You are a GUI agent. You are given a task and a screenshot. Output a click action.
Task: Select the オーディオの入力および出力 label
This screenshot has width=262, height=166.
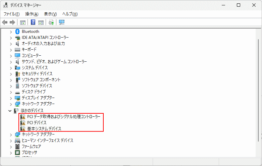pyautogui.click(x=43, y=44)
